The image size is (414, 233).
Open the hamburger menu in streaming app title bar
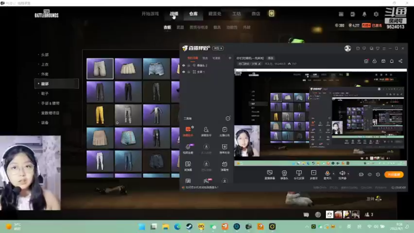point(384,48)
